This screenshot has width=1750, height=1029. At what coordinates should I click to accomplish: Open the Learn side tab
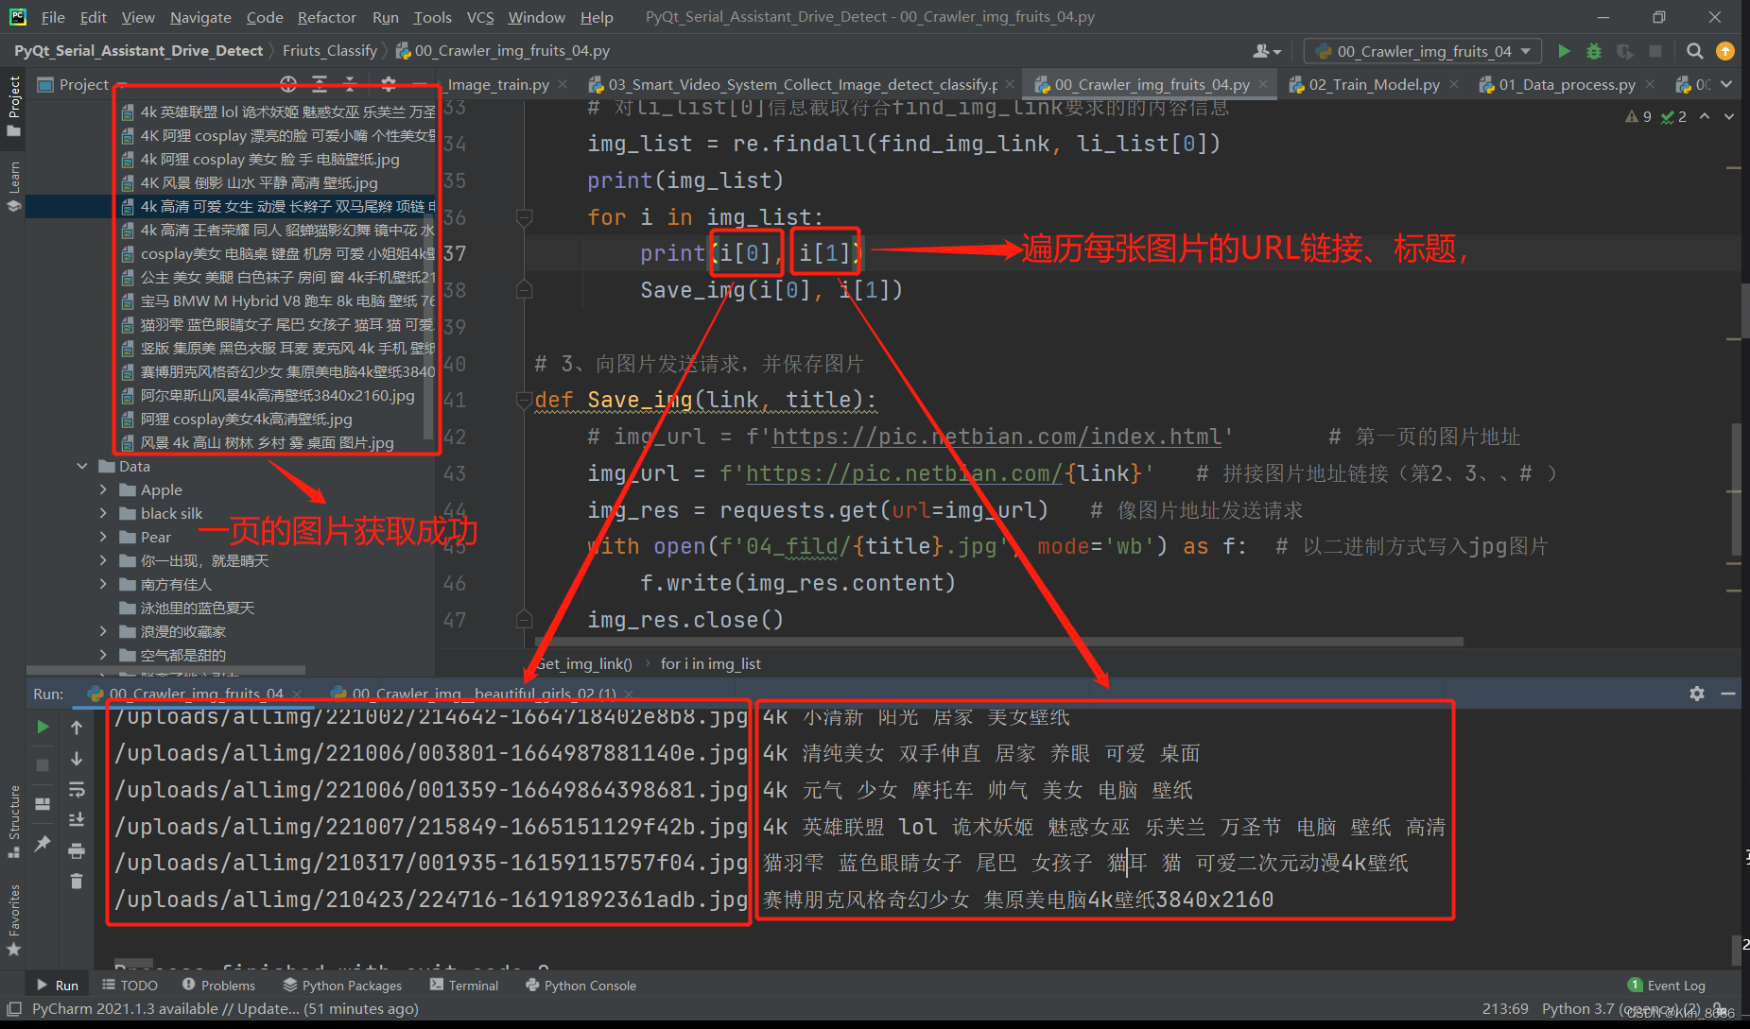(x=13, y=187)
